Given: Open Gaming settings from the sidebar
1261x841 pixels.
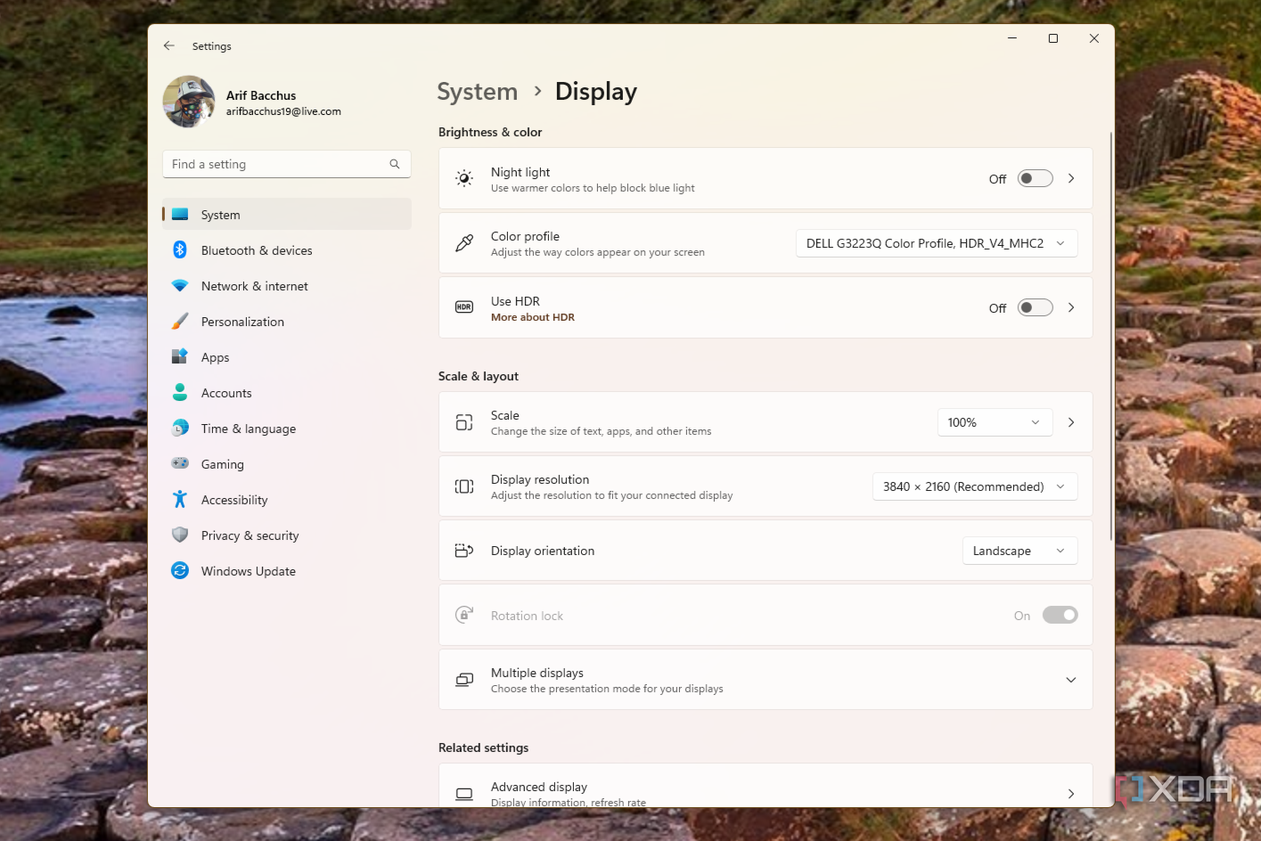Looking at the screenshot, I should point(222,464).
